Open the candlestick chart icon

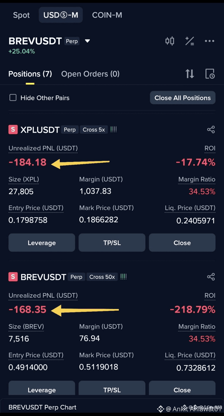[170, 41]
